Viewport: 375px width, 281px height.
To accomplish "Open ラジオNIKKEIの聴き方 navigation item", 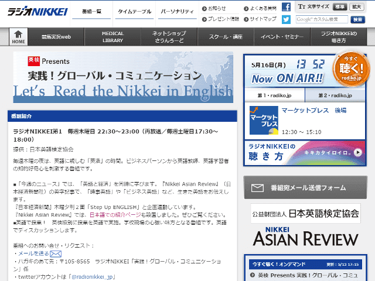I will (x=339, y=37).
